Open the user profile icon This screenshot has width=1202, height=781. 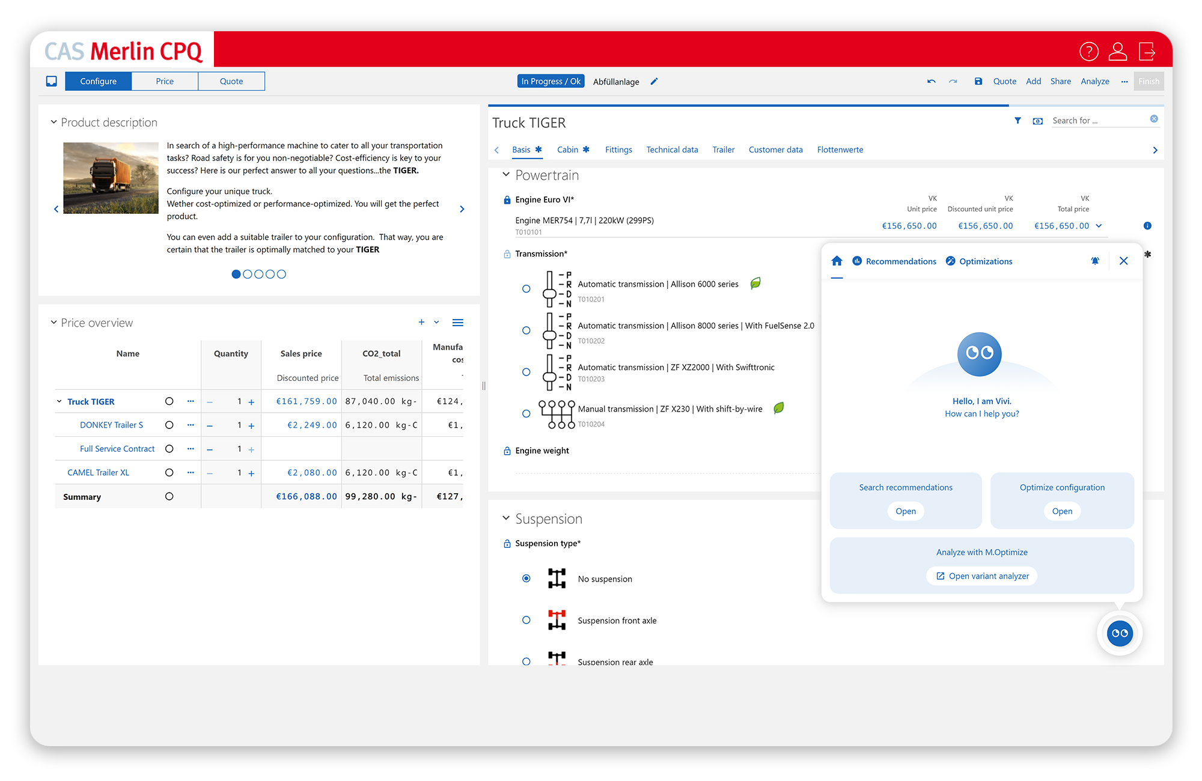point(1117,52)
